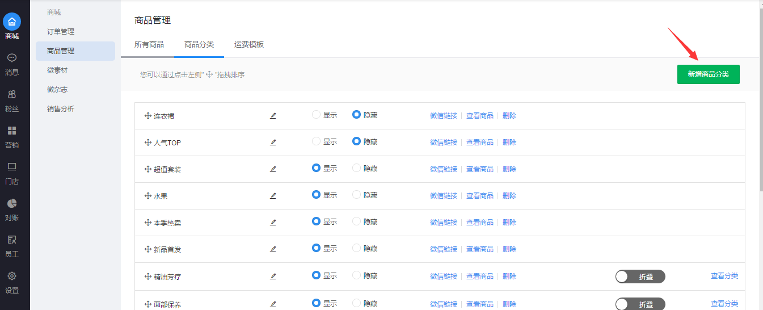This screenshot has height=310, width=763.
Task: Edit the 本季热卖 category name pencil
Action: pos(273,223)
